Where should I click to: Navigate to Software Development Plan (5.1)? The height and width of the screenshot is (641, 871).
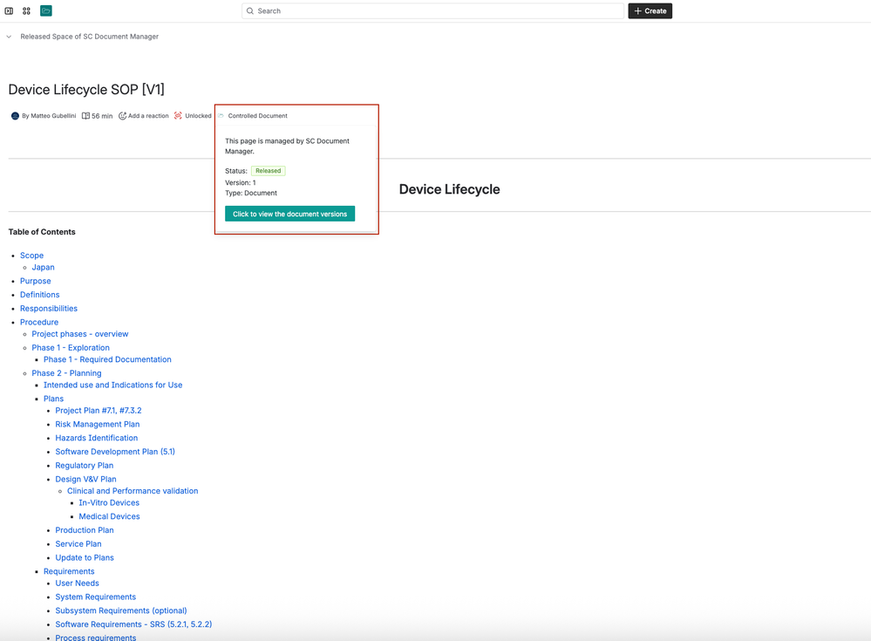click(115, 452)
